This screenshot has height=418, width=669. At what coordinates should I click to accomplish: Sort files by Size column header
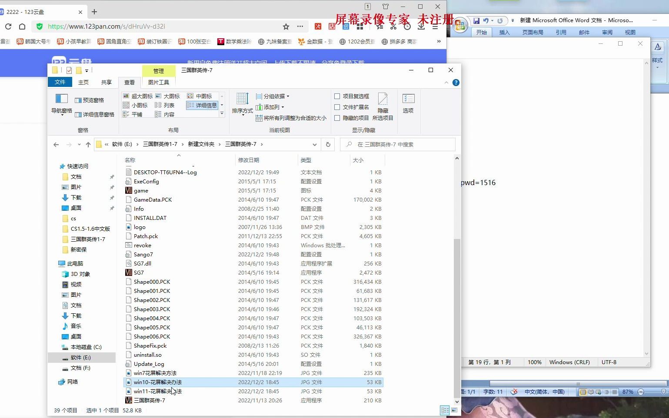pos(367,160)
